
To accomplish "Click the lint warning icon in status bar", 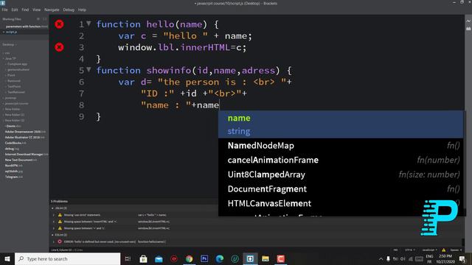I will (x=444, y=250).
